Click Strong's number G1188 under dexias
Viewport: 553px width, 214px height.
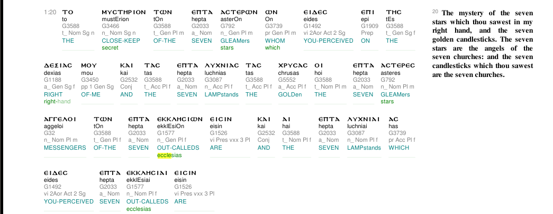[x=53, y=80]
